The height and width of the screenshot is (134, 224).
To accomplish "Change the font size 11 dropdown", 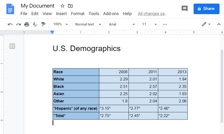I will point(149,24).
